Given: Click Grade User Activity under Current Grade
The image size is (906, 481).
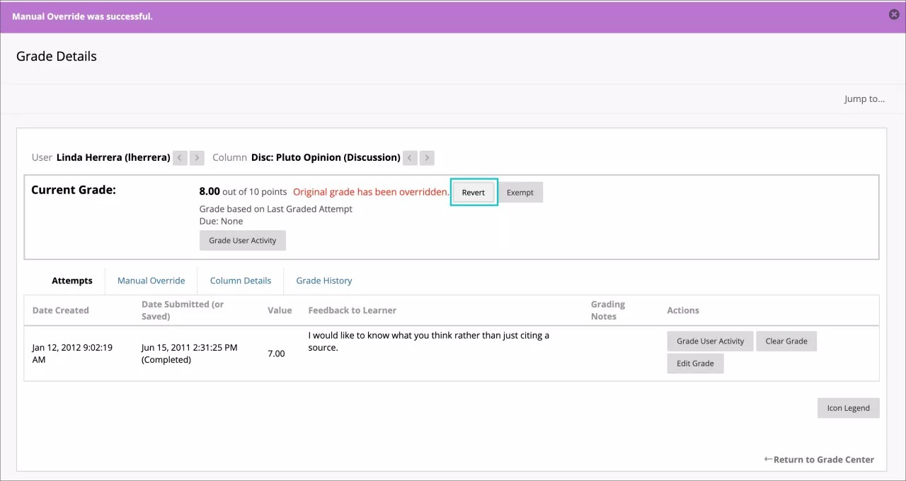Looking at the screenshot, I should pos(243,241).
